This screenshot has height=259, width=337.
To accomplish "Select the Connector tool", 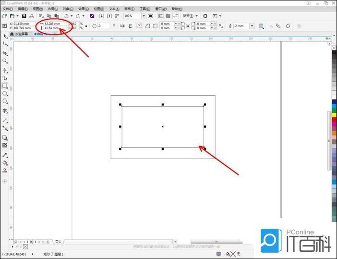I will [5, 128].
